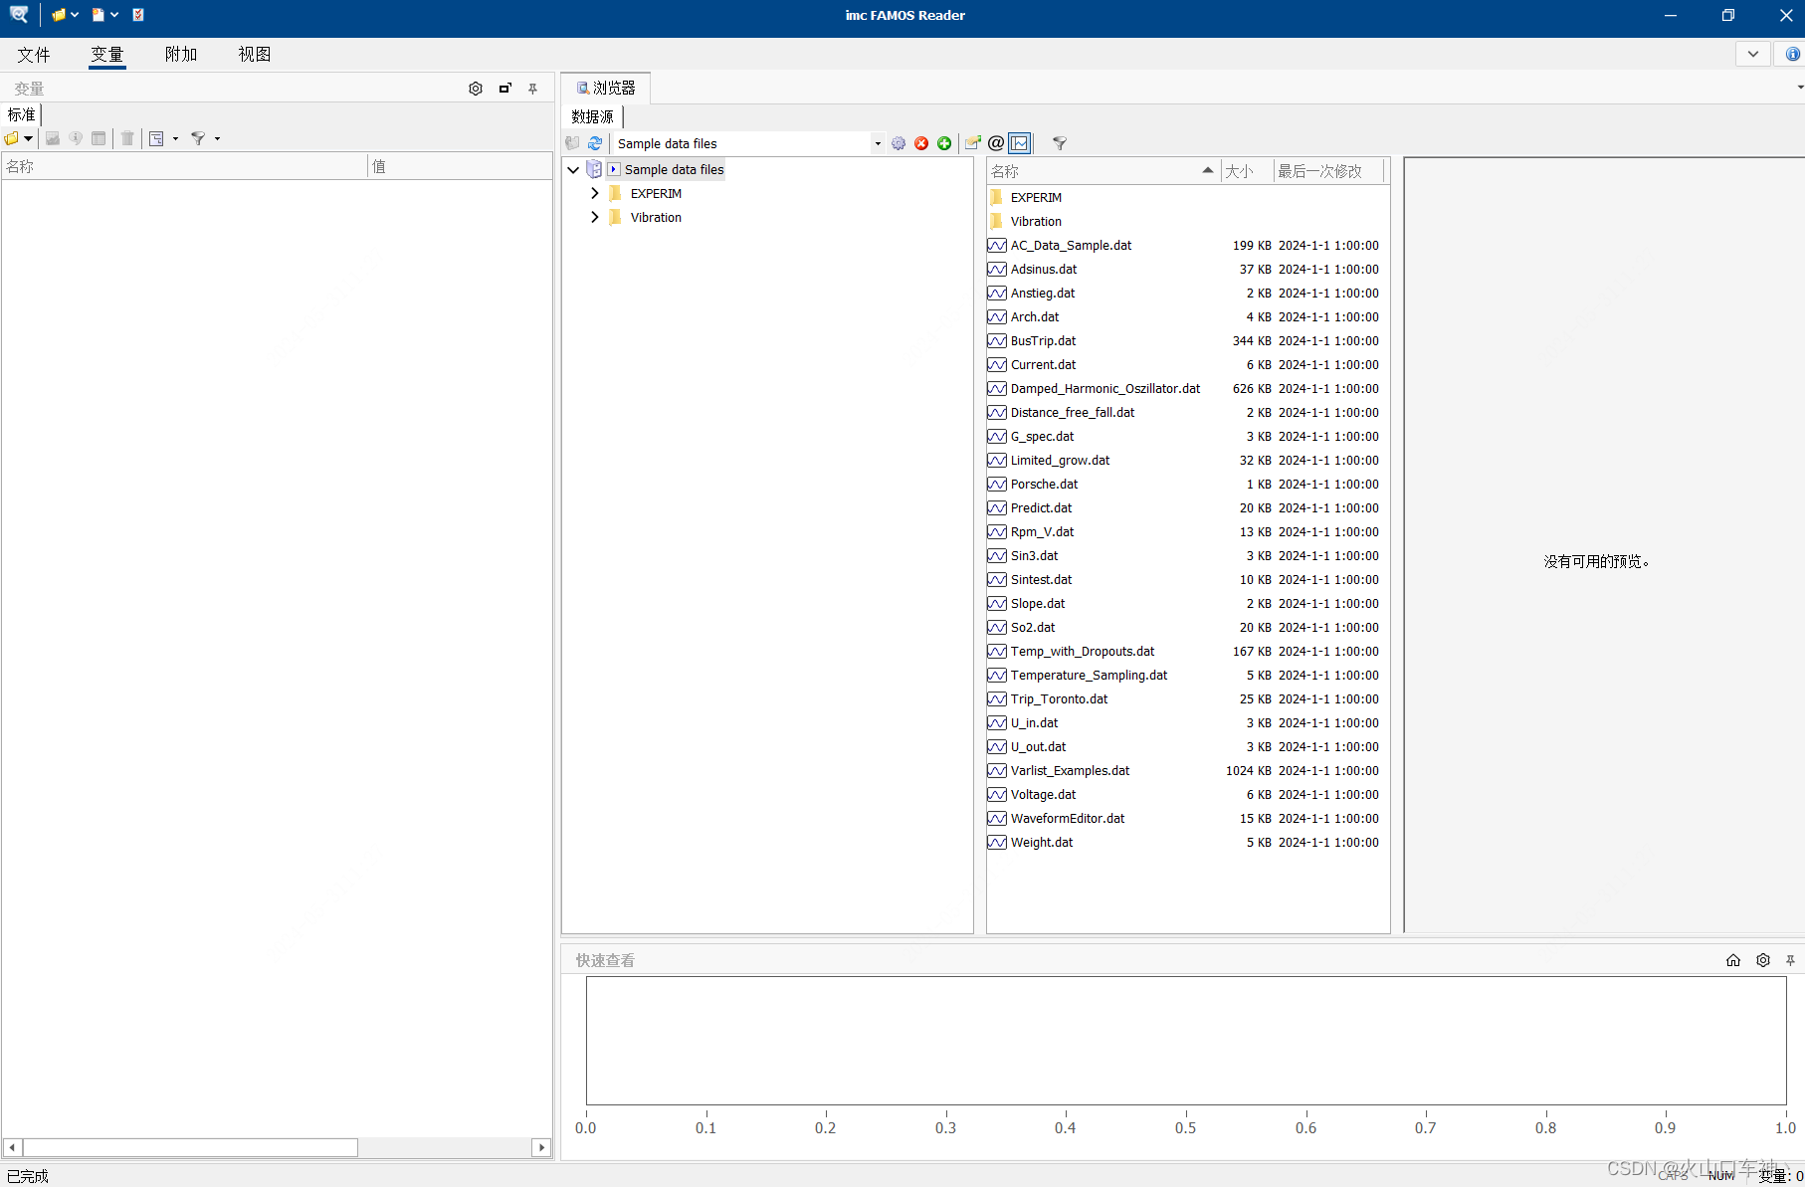Click the red remove data source icon
The height and width of the screenshot is (1187, 1805).
click(x=921, y=143)
